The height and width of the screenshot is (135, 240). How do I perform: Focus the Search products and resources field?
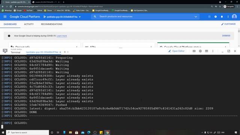[145, 16]
